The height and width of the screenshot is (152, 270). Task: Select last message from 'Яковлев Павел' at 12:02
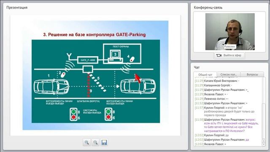tap(211, 144)
